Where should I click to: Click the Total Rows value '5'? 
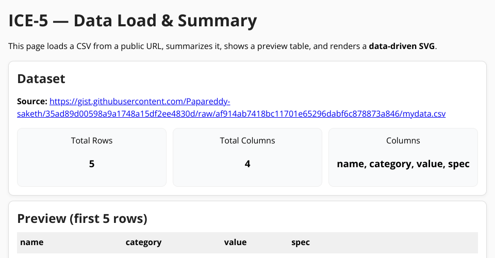pos(92,164)
